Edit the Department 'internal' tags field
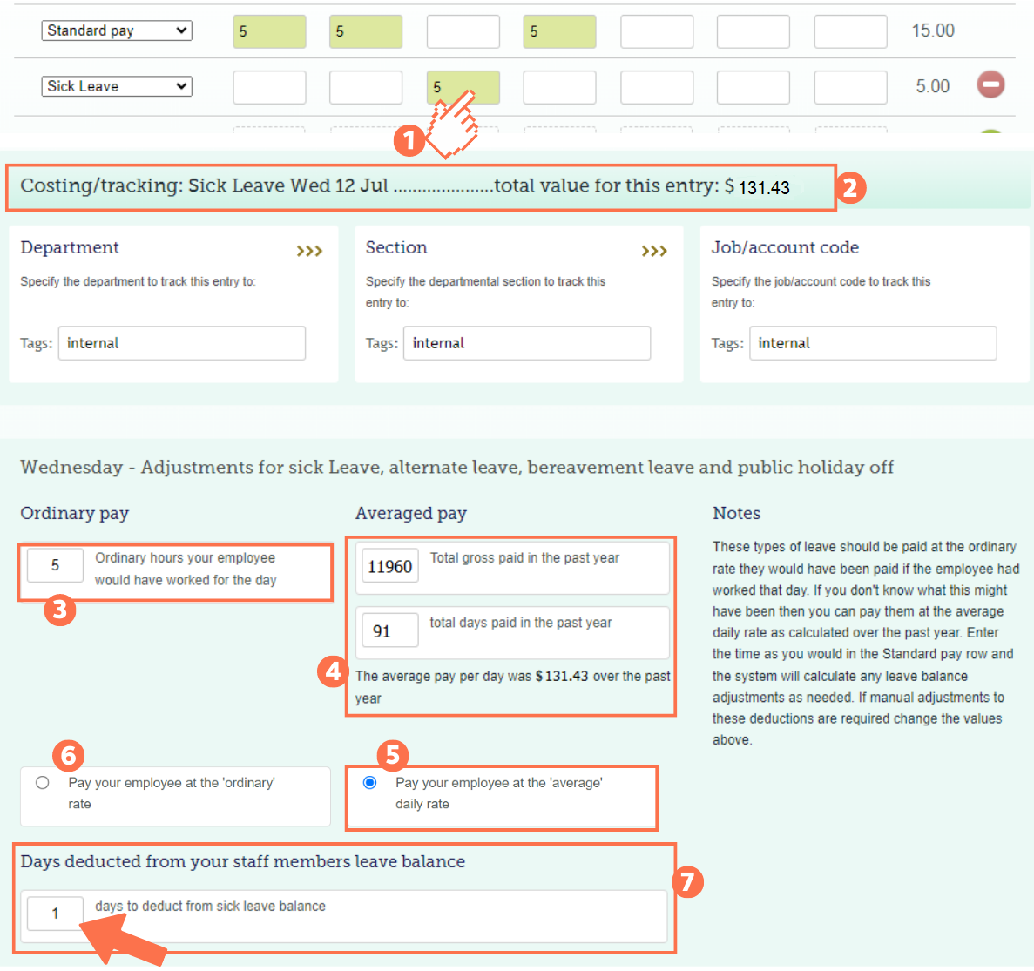Image resolution: width=1034 pixels, height=971 pixels. pyautogui.click(x=181, y=342)
